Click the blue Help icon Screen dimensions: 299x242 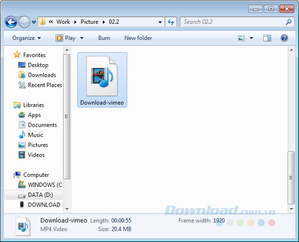(x=284, y=38)
